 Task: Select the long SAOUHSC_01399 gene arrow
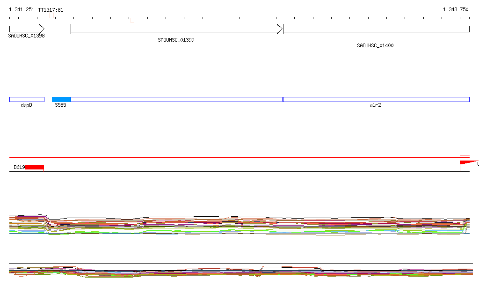[x=176, y=29]
